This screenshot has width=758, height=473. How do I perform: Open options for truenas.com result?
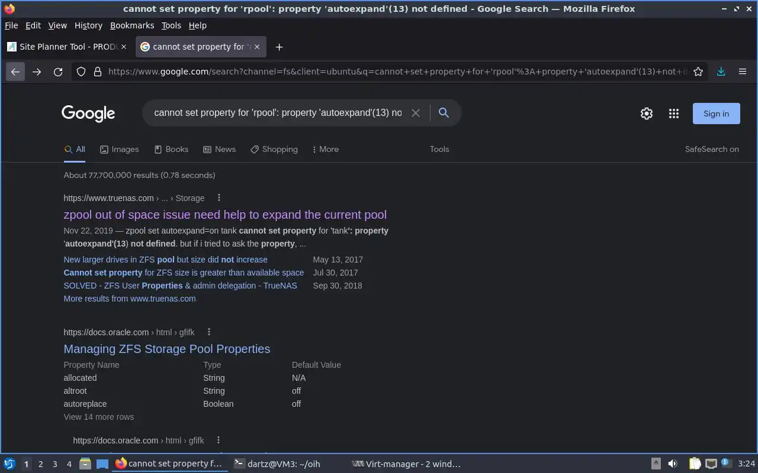pos(219,197)
